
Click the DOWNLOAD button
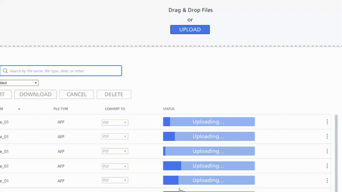(35, 94)
